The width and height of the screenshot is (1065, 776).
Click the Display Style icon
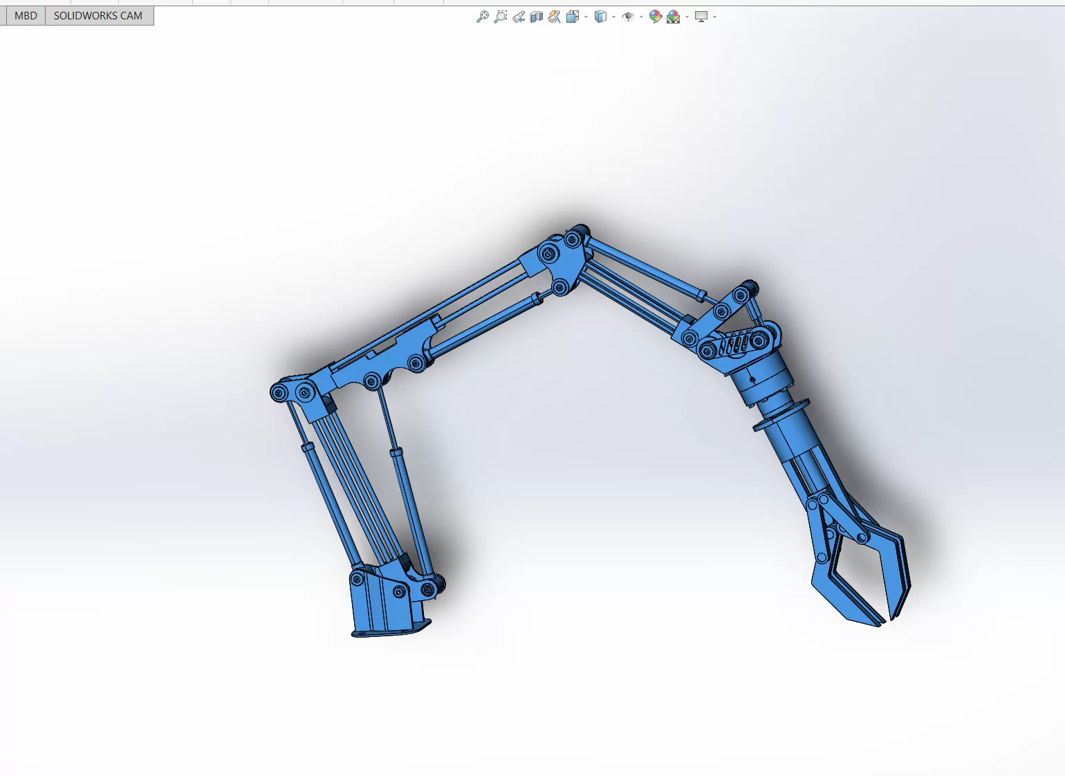600,17
